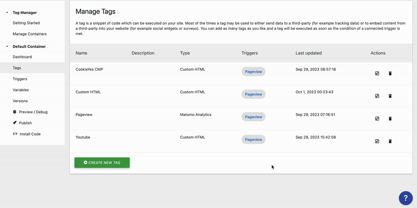The image size is (417, 208).
Task: Open Preview / Debug mode
Action: click(x=33, y=112)
